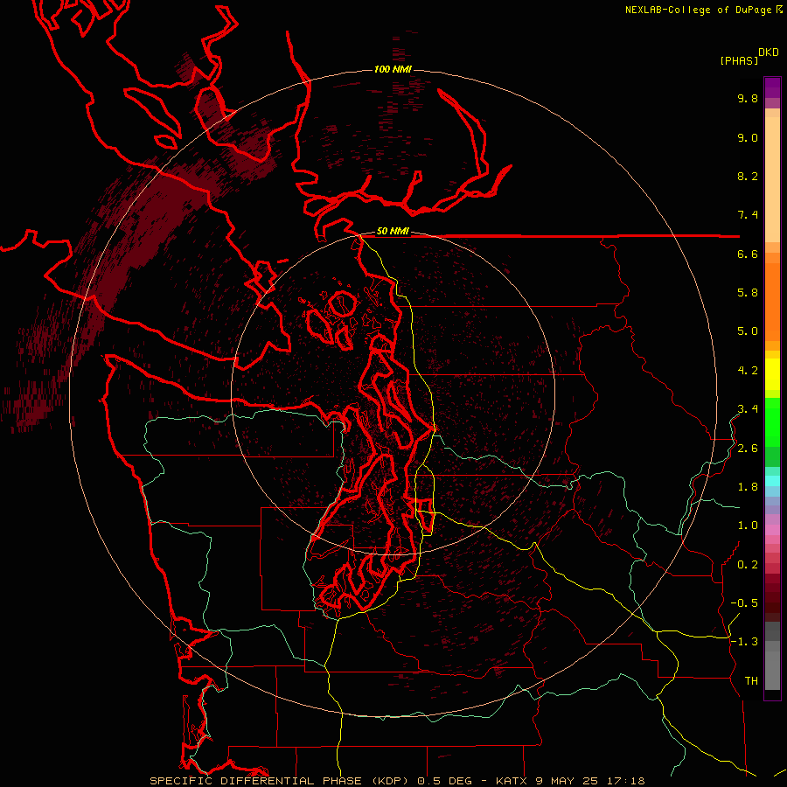Click the 8.2 legend value
Screen dimensions: 787x787
[748, 176]
